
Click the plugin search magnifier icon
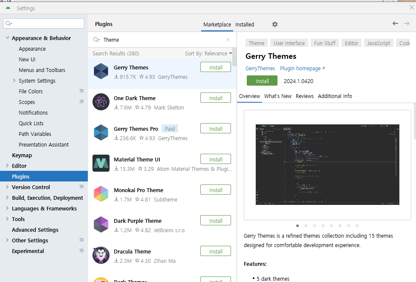point(96,40)
